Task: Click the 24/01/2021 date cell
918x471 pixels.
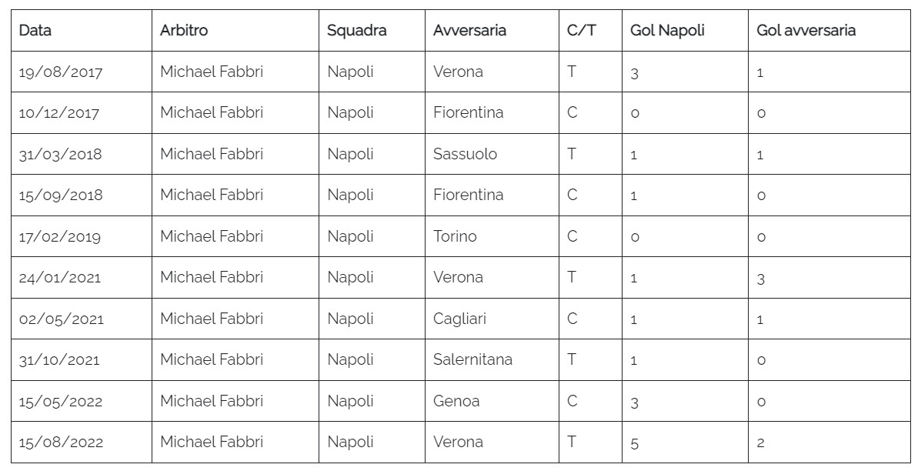Action: coord(60,278)
